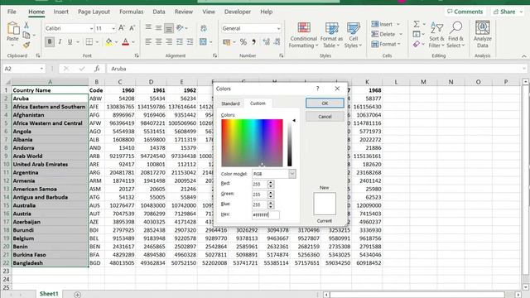Click the Copy icon
The width and height of the screenshot is (530, 298).
coord(26,35)
